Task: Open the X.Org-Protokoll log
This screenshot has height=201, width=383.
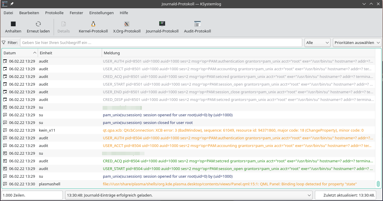Action: [x=127, y=24]
